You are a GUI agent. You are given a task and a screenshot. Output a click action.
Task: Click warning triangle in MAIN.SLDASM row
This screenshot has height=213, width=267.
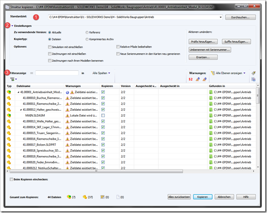pos(67,115)
